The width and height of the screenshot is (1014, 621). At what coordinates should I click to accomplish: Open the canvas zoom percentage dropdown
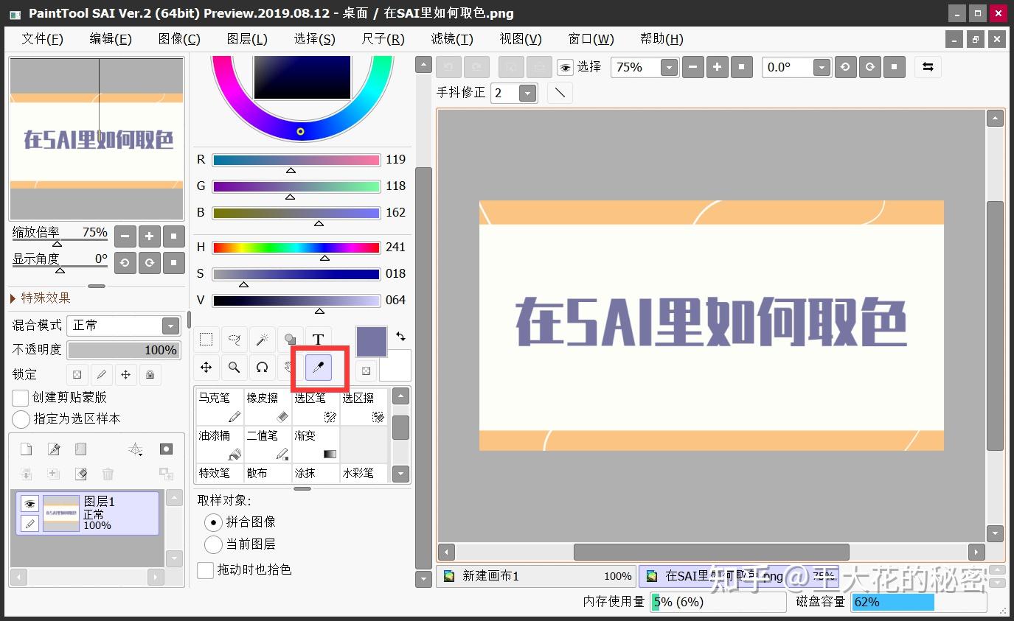point(669,67)
